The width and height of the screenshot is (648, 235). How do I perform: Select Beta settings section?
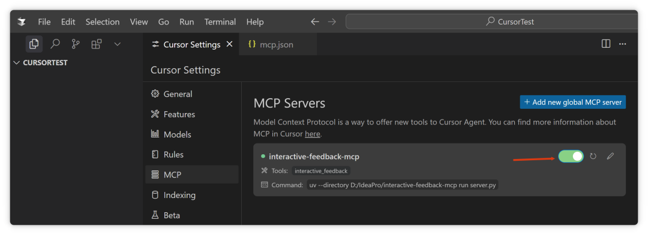[192, 215]
